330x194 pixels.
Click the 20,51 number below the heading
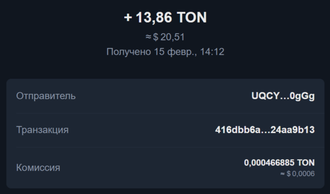(173, 37)
